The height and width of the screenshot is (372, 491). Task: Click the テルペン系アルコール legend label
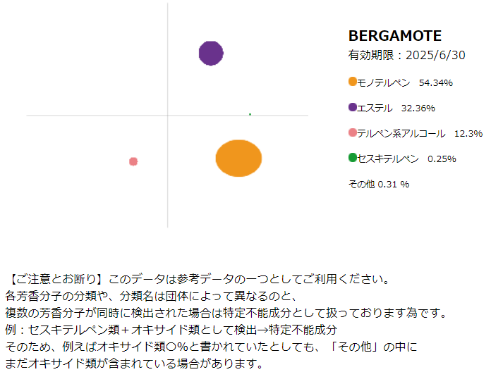pos(401,133)
